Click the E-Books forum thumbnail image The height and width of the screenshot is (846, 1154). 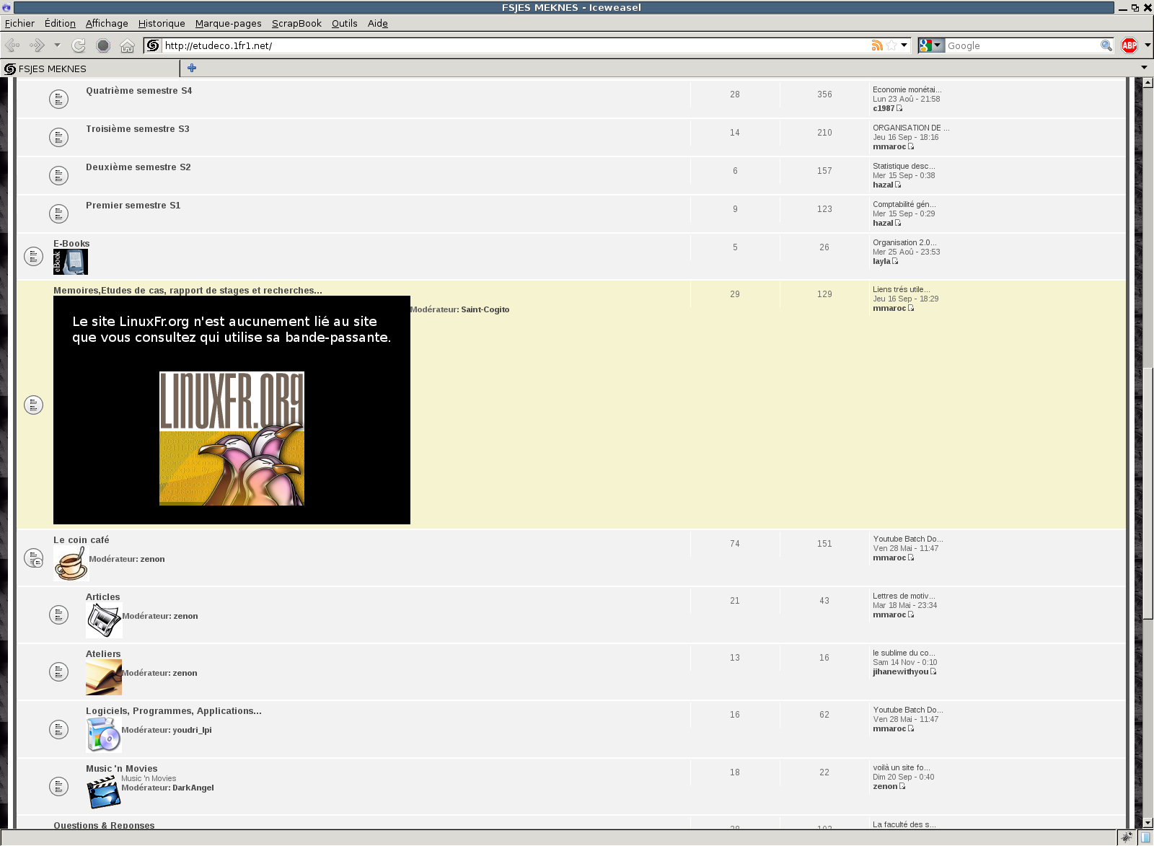coord(71,262)
